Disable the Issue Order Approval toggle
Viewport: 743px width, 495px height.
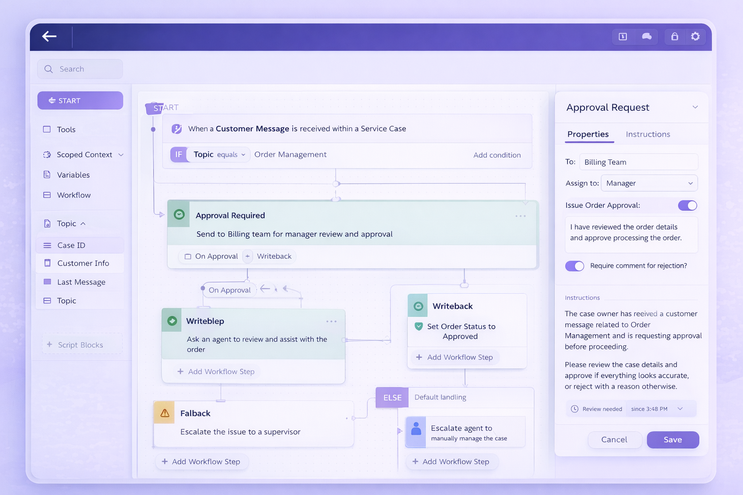click(x=687, y=205)
